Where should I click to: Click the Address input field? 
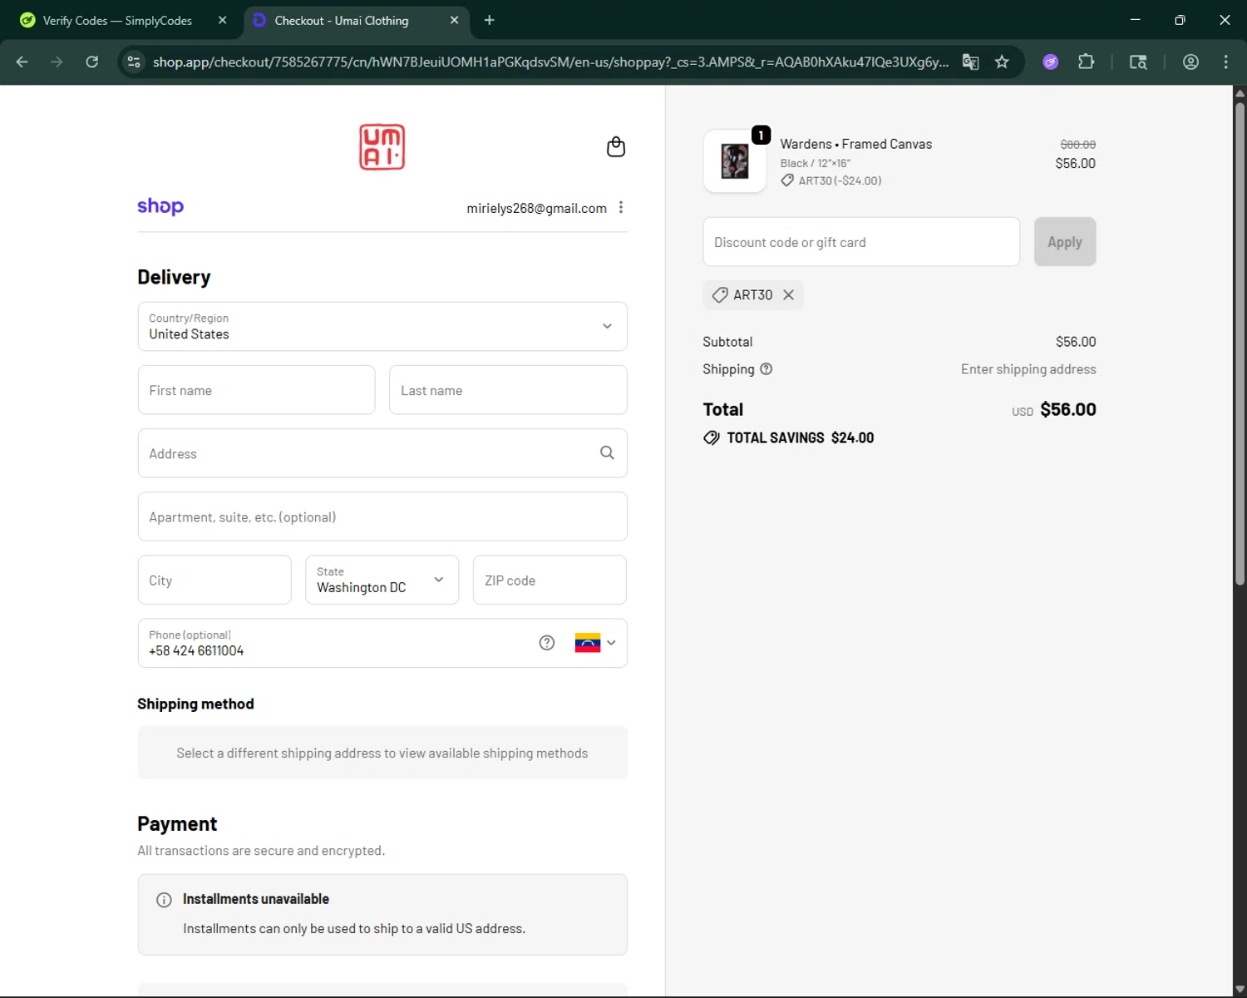[x=382, y=453]
